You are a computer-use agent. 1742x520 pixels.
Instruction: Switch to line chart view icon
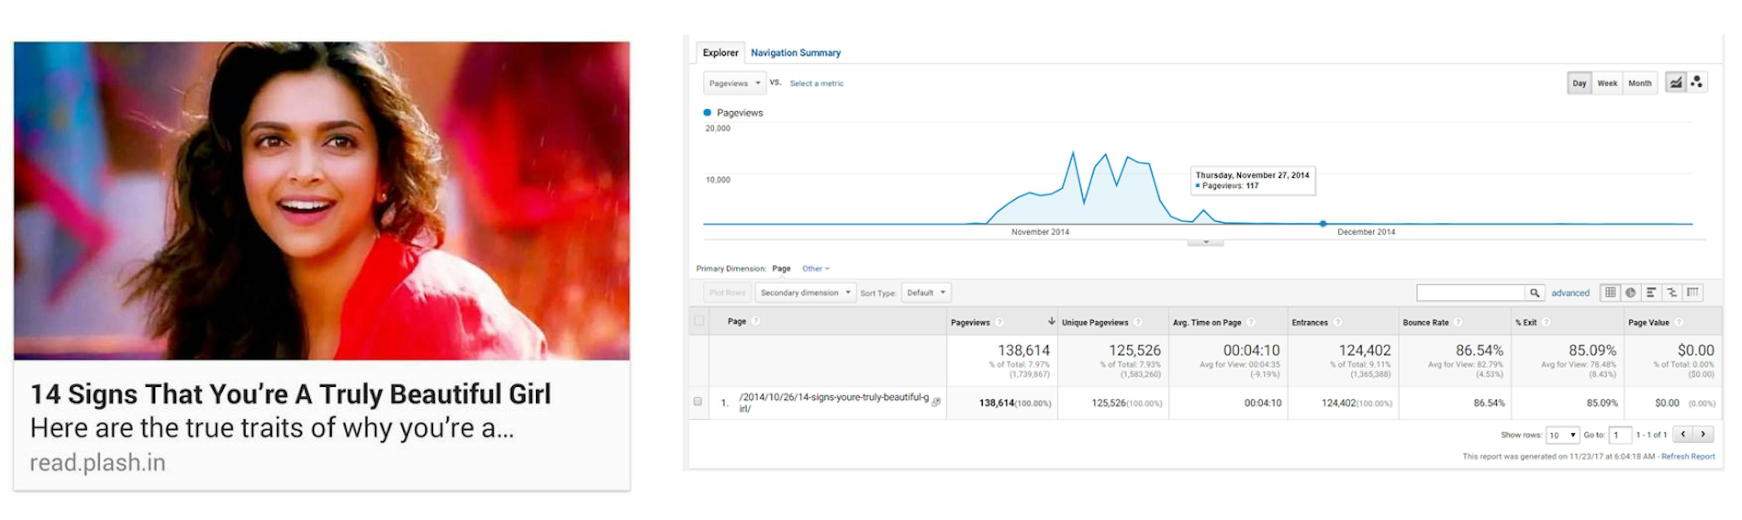[1676, 83]
